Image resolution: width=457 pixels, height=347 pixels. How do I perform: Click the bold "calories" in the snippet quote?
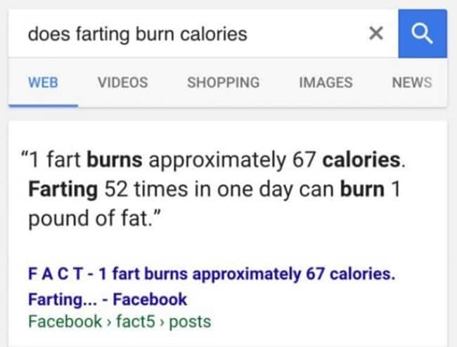tap(363, 160)
